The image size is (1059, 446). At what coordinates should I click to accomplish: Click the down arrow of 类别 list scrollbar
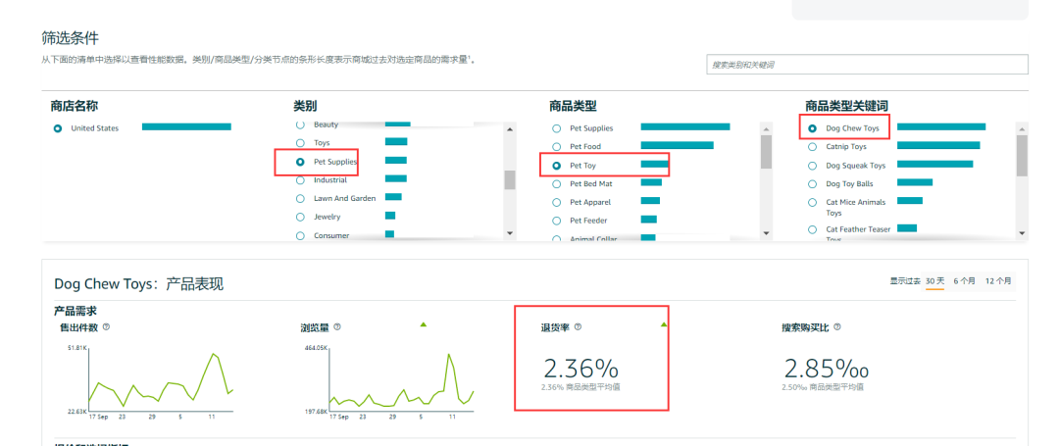click(x=509, y=233)
